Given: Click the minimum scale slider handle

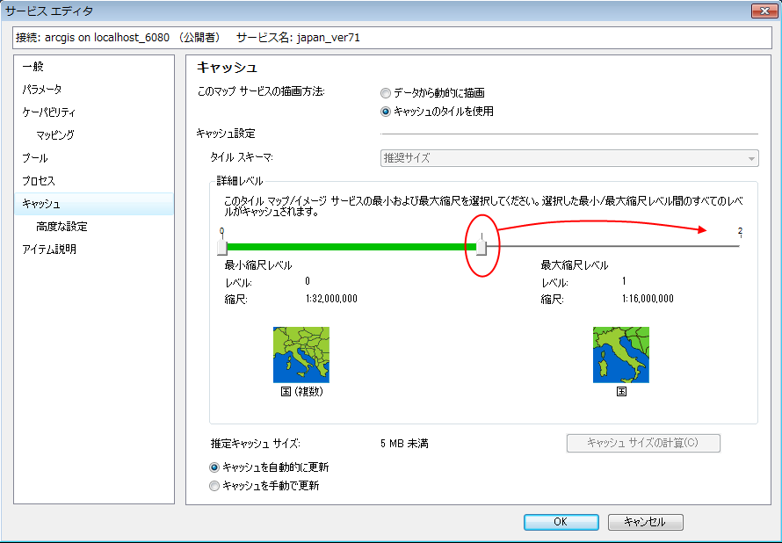Looking at the screenshot, I should click(222, 247).
